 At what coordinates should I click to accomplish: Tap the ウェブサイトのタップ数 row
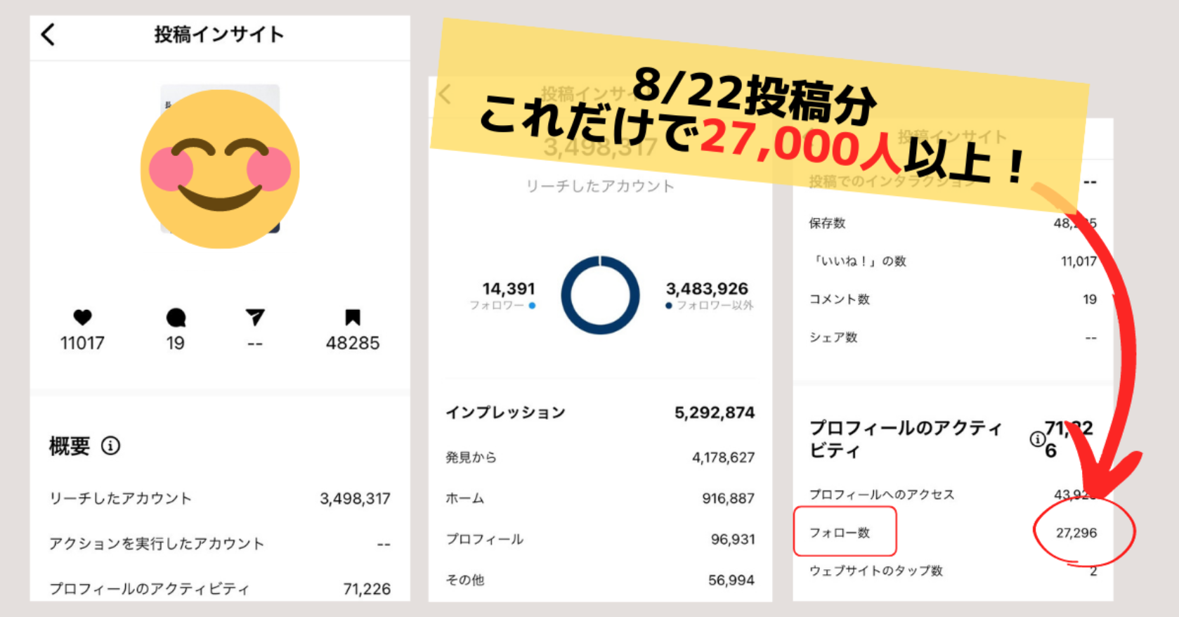pos(953,571)
